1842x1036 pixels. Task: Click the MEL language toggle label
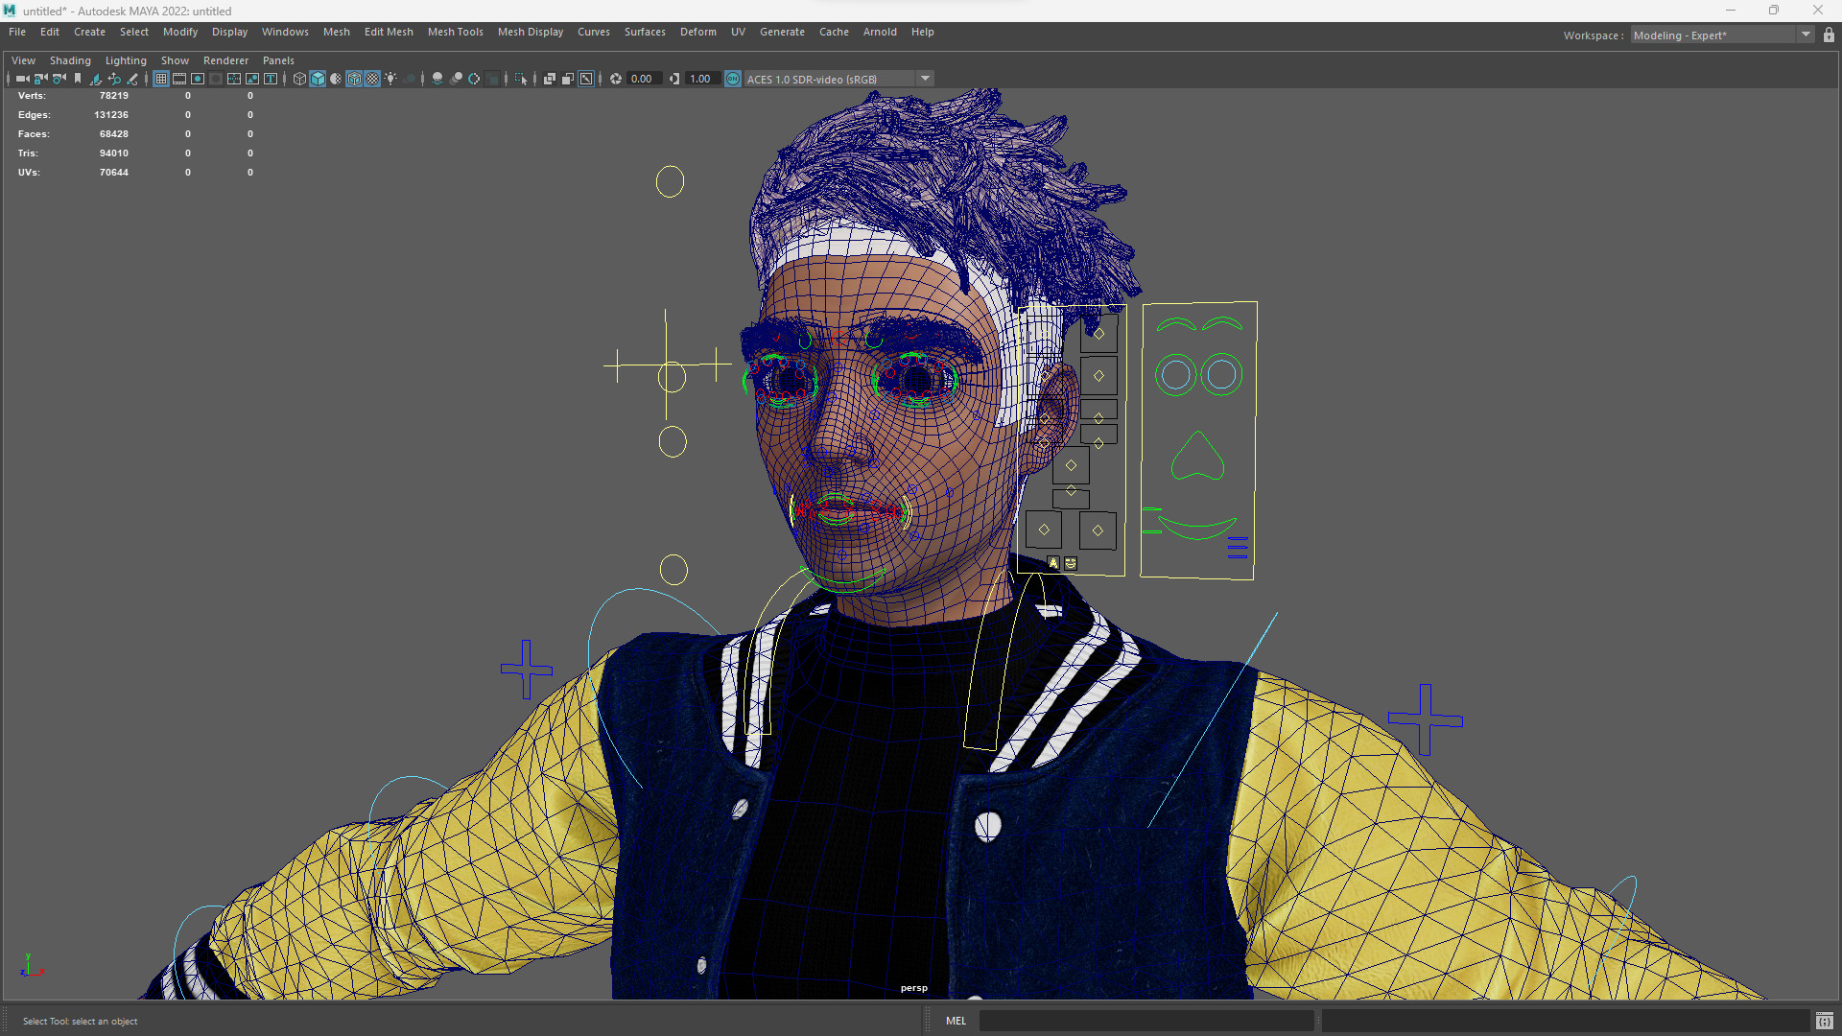(x=956, y=1021)
